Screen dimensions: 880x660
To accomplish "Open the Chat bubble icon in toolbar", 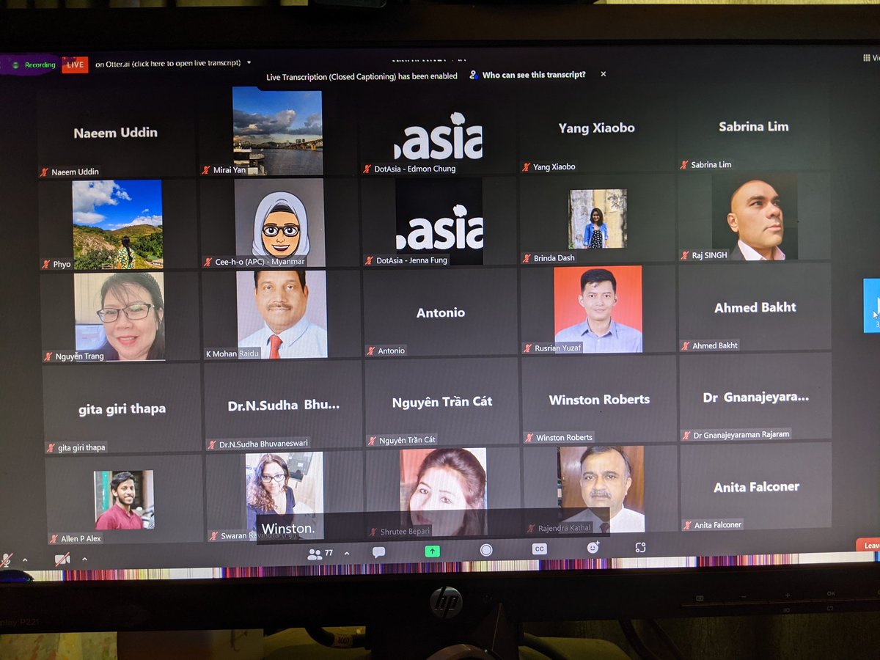I will tap(378, 552).
